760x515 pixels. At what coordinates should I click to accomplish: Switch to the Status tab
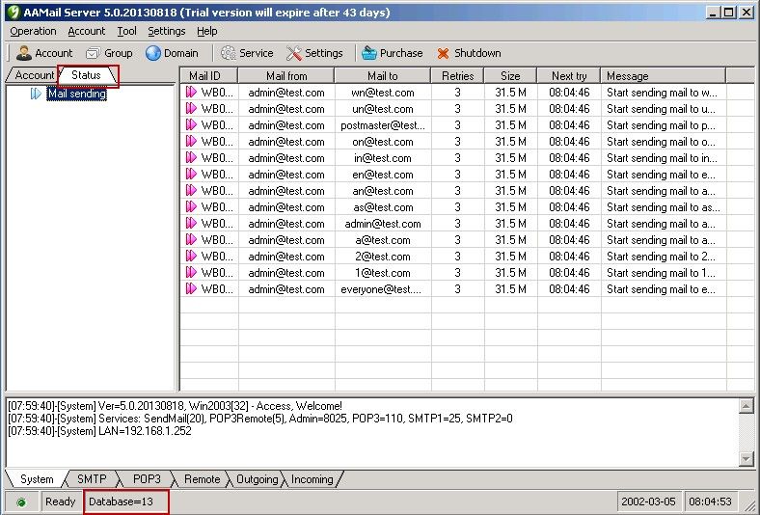pos(86,75)
